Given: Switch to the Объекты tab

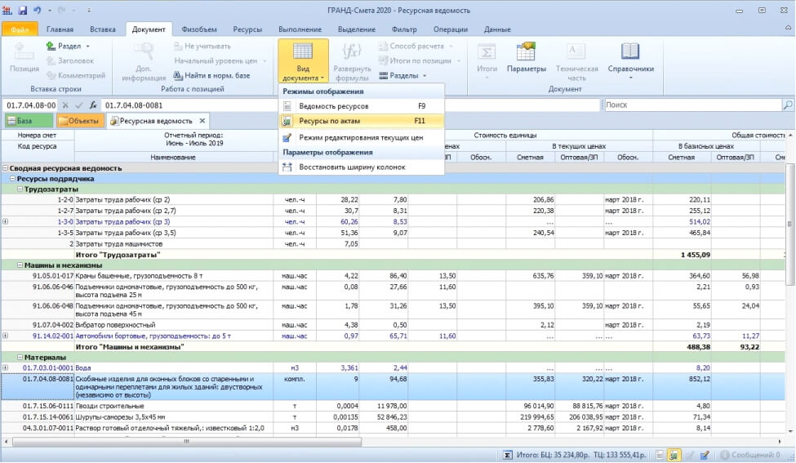Looking at the screenshot, I should [79, 121].
